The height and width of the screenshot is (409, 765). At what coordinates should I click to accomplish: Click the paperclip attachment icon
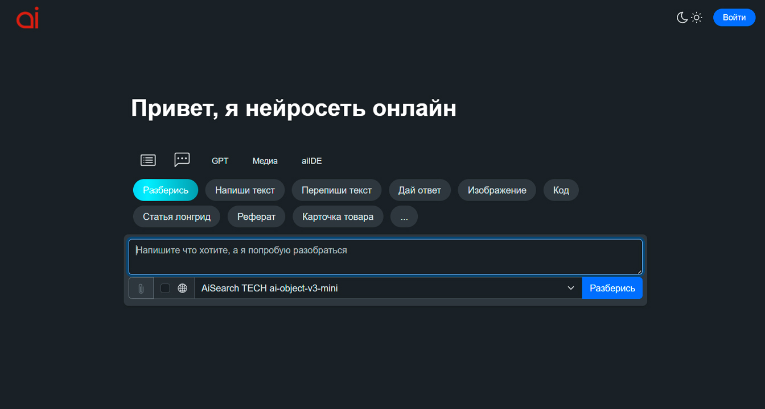tap(141, 288)
